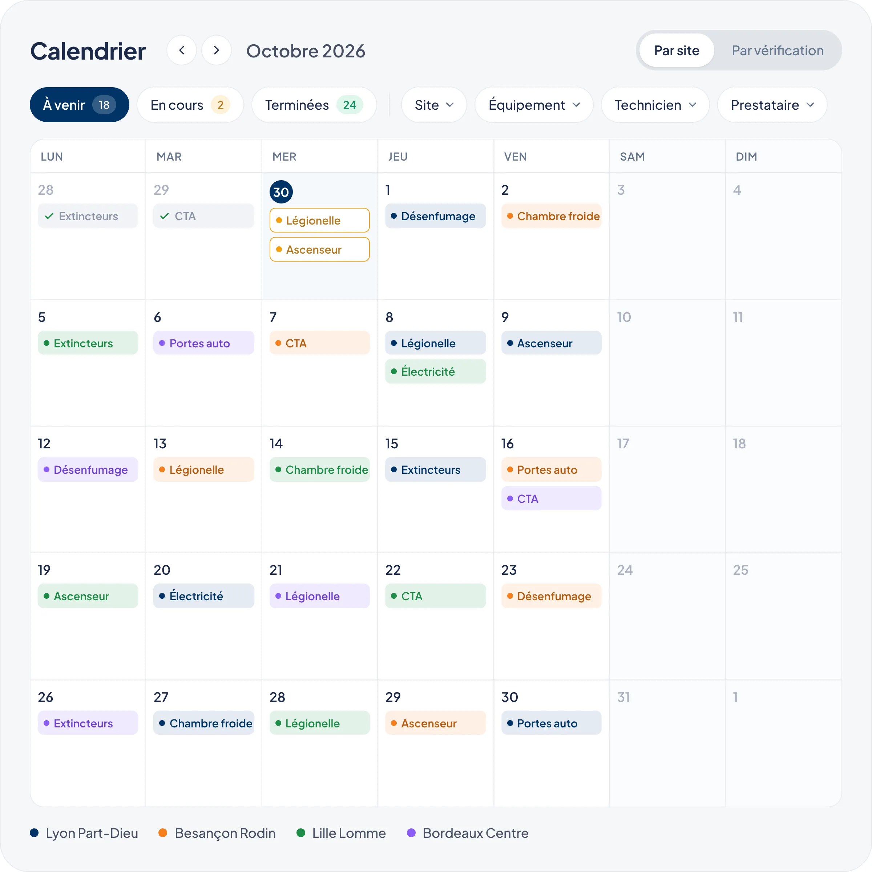Open CTA event on October 7

[320, 343]
